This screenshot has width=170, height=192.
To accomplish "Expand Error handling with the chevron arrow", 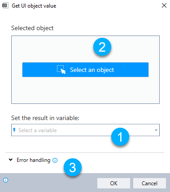I will (x=11, y=160).
